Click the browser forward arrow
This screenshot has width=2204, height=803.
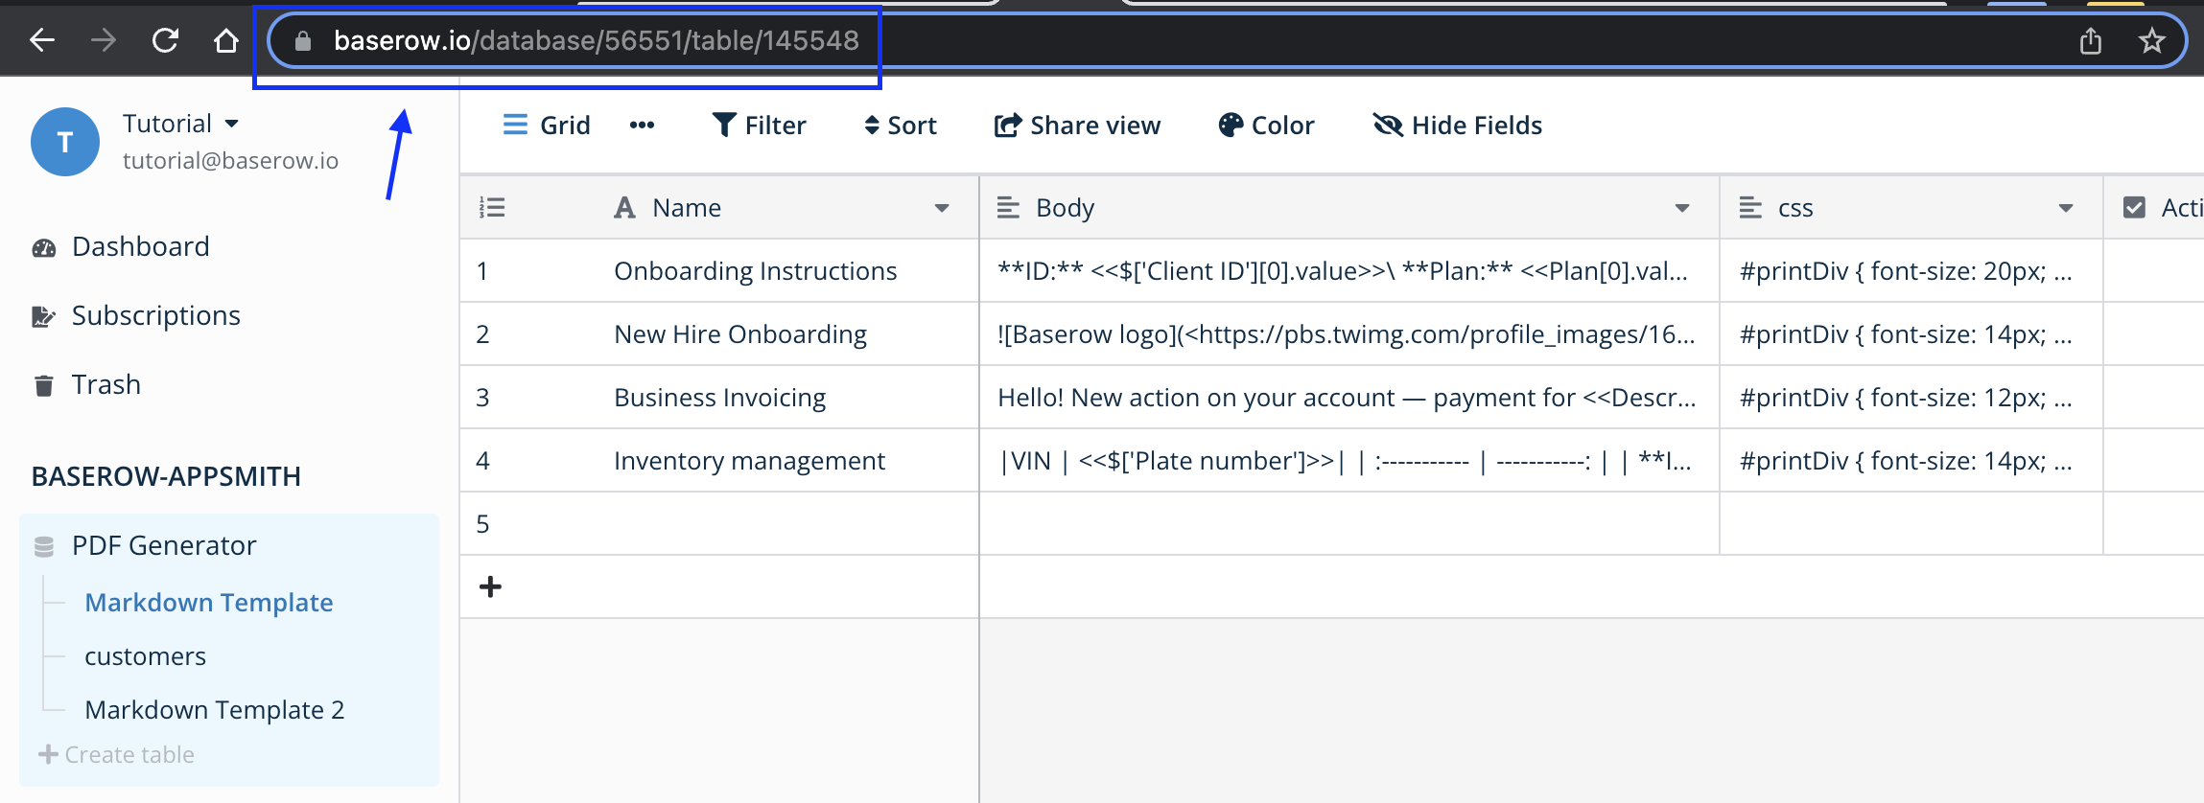104,40
